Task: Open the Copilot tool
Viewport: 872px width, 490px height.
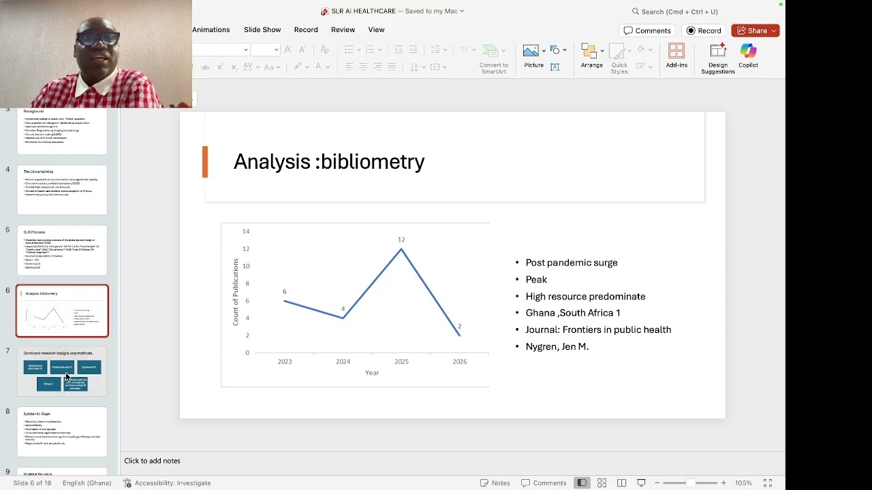Action: click(748, 57)
